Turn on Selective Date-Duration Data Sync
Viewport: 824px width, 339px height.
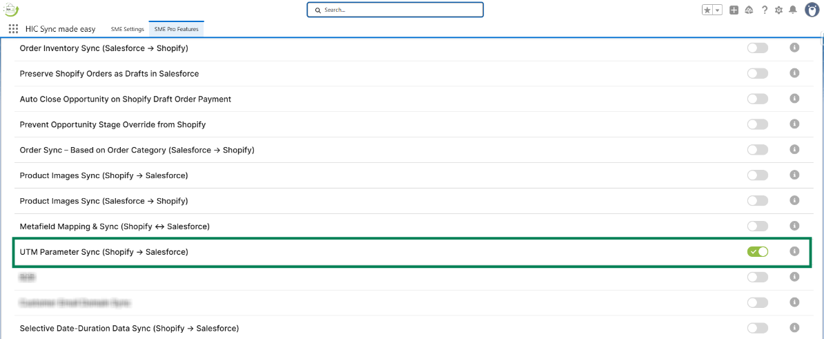point(757,328)
